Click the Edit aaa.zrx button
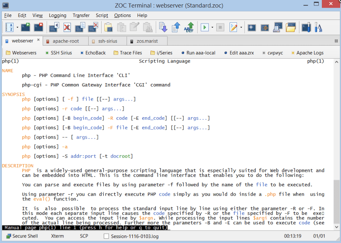This screenshot has height=243, width=341. pos(239,53)
